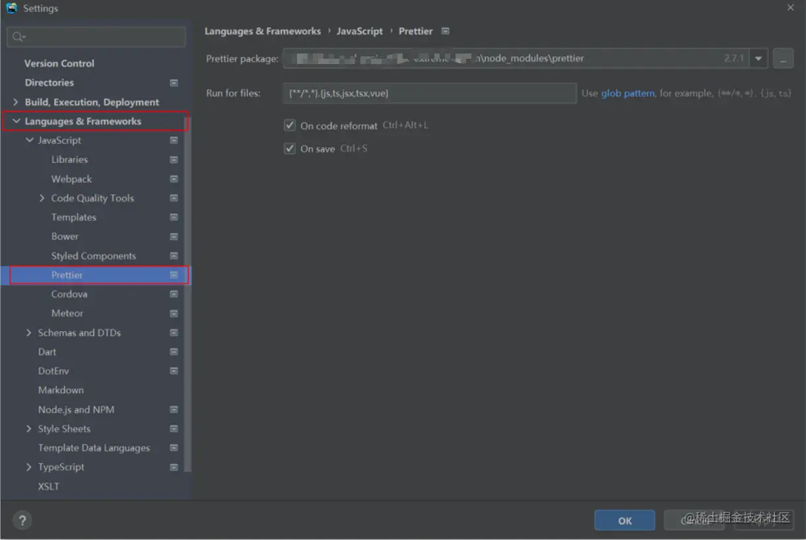This screenshot has width=806, height=540.
Task: Open the glob pattern help link
Action: pyautogui.click(x=628, y=93)
